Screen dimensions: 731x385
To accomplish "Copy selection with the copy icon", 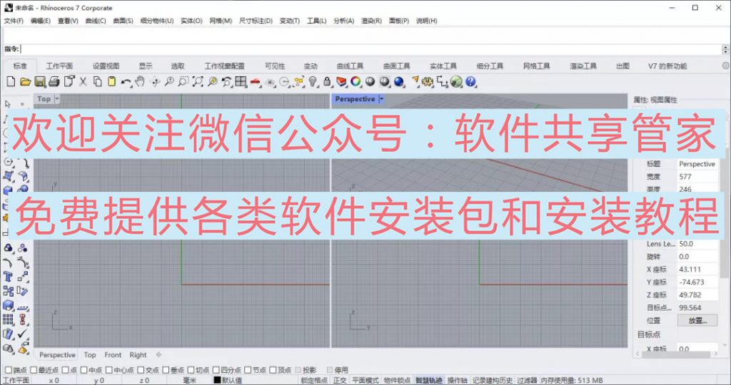I will tap(97, 82).
